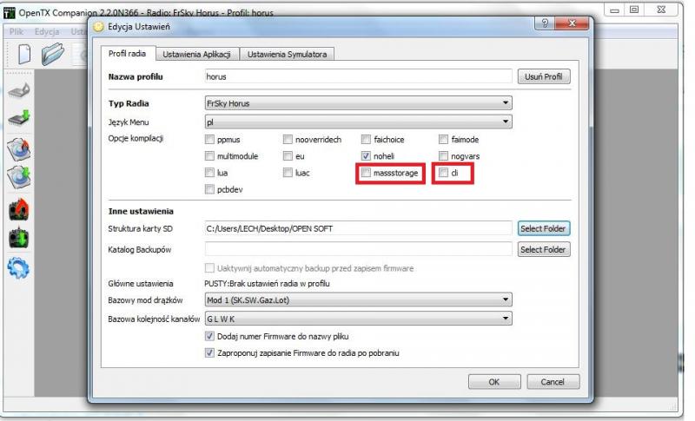
Task: Click radio icon with green arrow
Action: pyautogui.click(x=19, y=238)
